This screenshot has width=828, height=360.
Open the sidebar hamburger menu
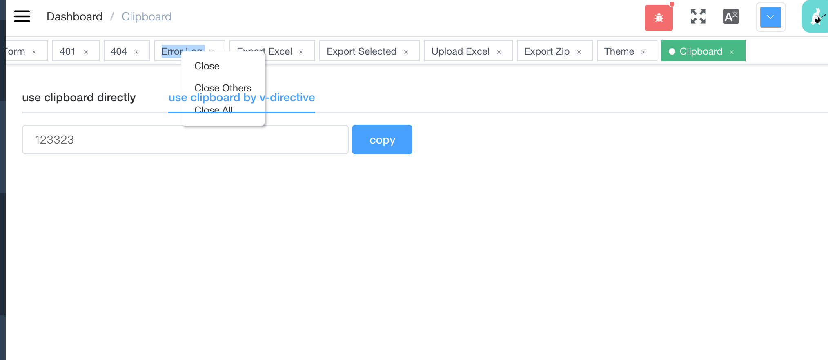21,16
